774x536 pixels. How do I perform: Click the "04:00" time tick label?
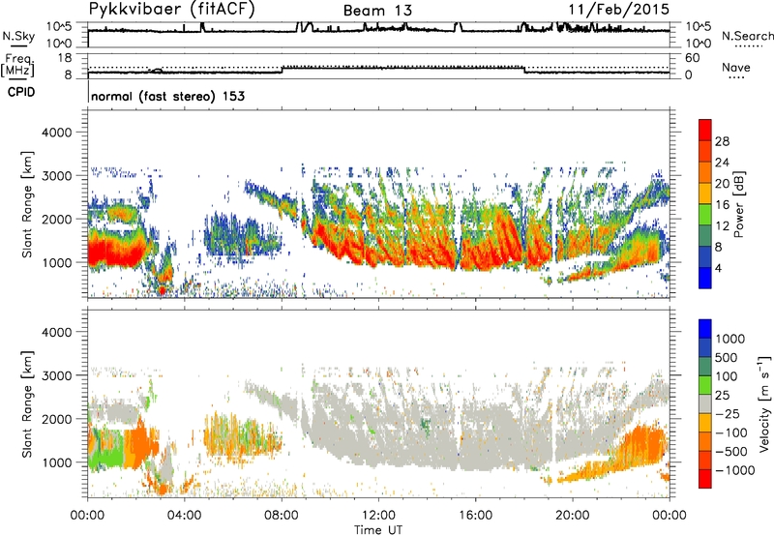pos(184,516)
